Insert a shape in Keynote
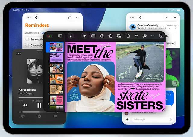This screenshot has width=193, height=137. [x=110, y=36]
